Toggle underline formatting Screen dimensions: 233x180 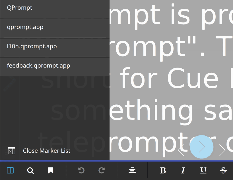coord(203,170)
